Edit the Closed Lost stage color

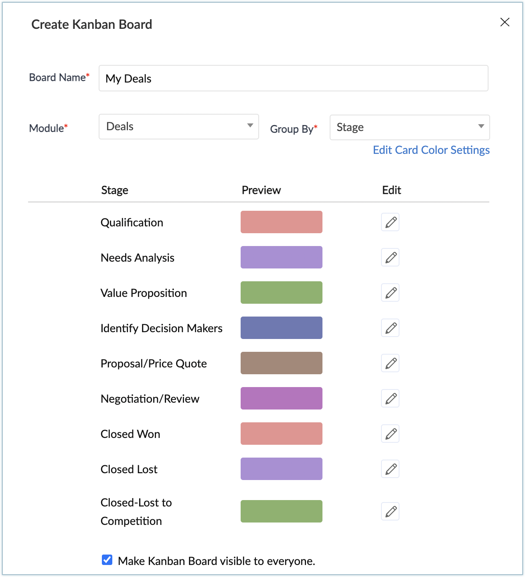tap(390, 469)
